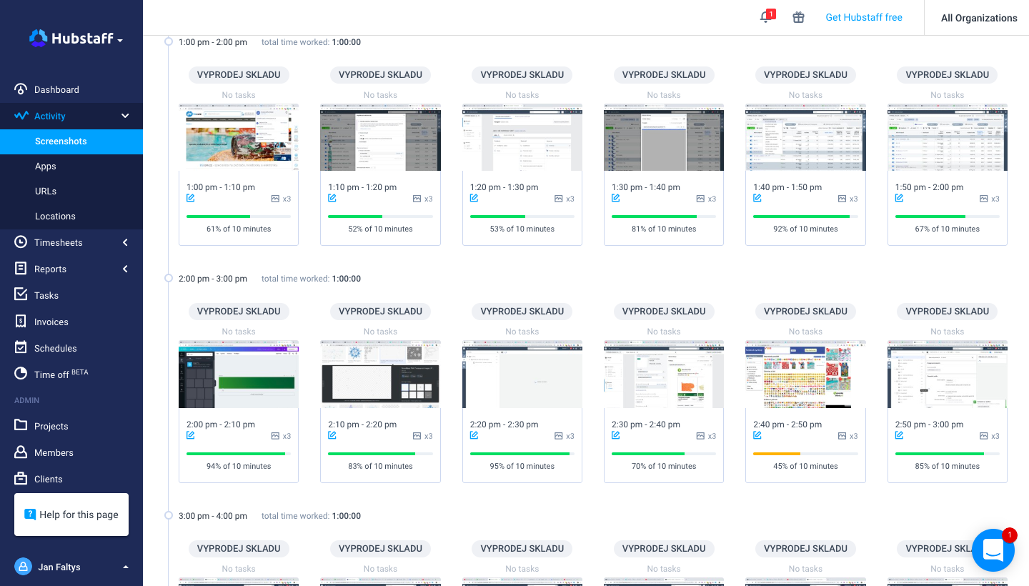Open the 2:10 pm - 2:20 pm screenshot thumbnail
Viewport: 1029px width, 586px height.
(380, 374)
